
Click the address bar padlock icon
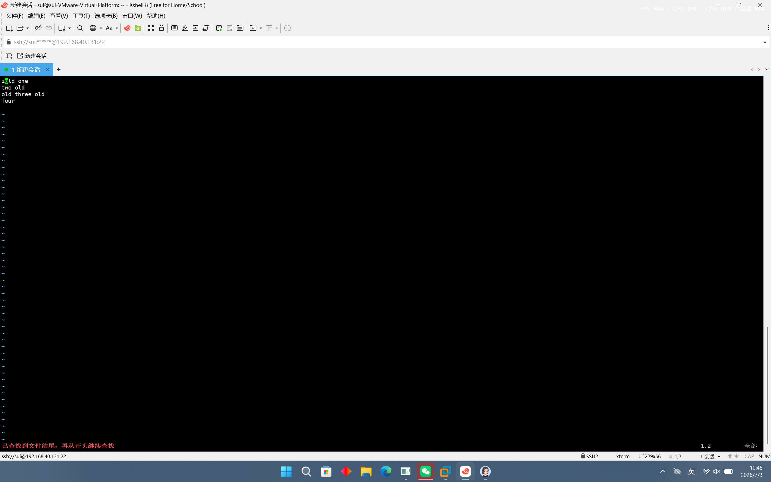click(x=9, y=42)
